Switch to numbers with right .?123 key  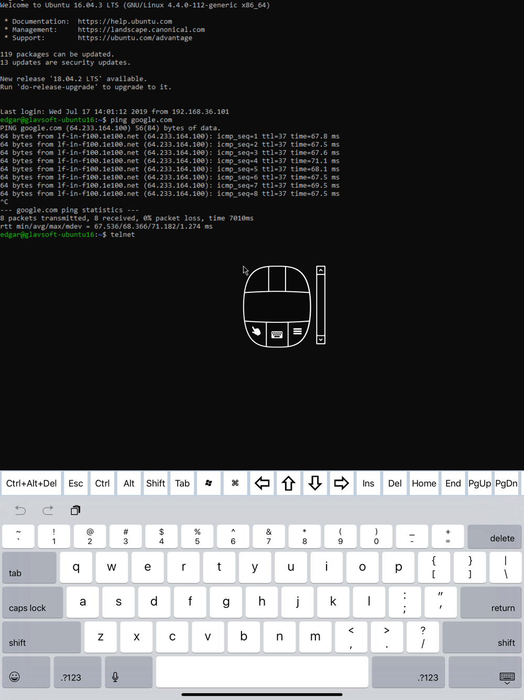pyautogui.click(x=408, y=672)
